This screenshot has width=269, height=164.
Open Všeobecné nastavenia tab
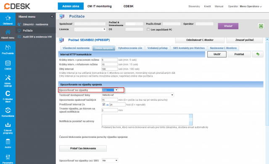coord(76,48)
